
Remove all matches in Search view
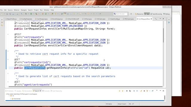click(x=130, y=91)
